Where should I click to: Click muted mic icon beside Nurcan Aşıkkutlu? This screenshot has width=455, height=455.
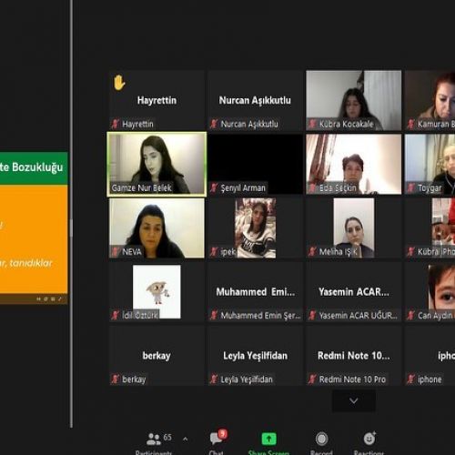tap(214, 124)
